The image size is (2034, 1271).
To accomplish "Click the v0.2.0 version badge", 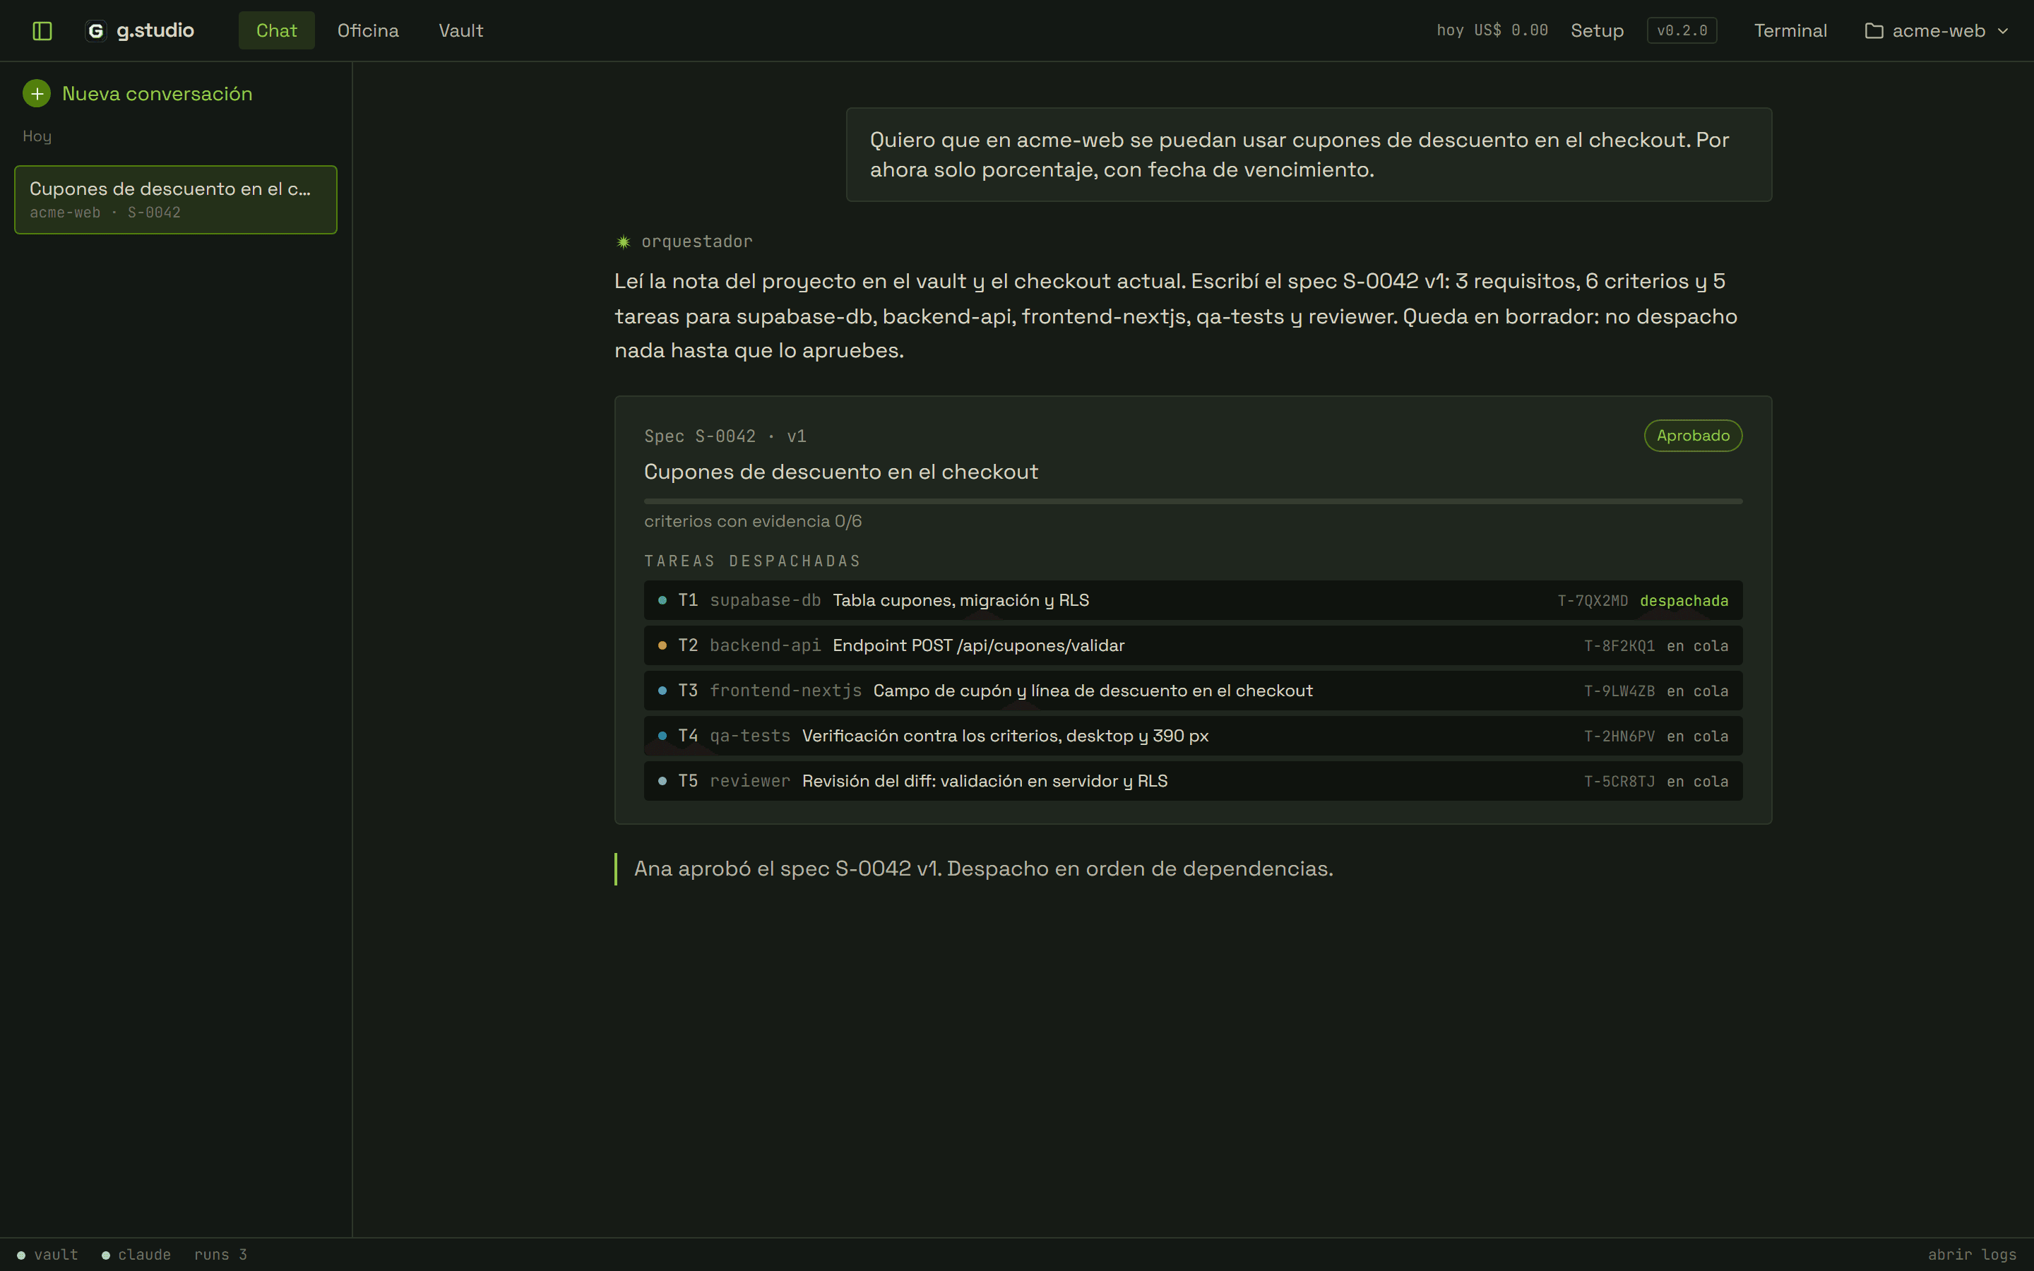I will coord(1682,30).
